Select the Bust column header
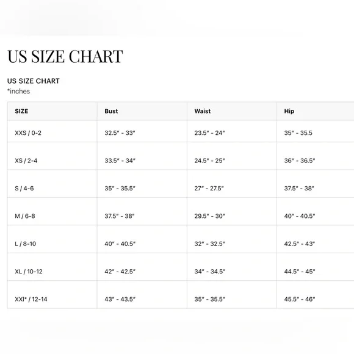354x354 pixels. [x=111, y=111]
